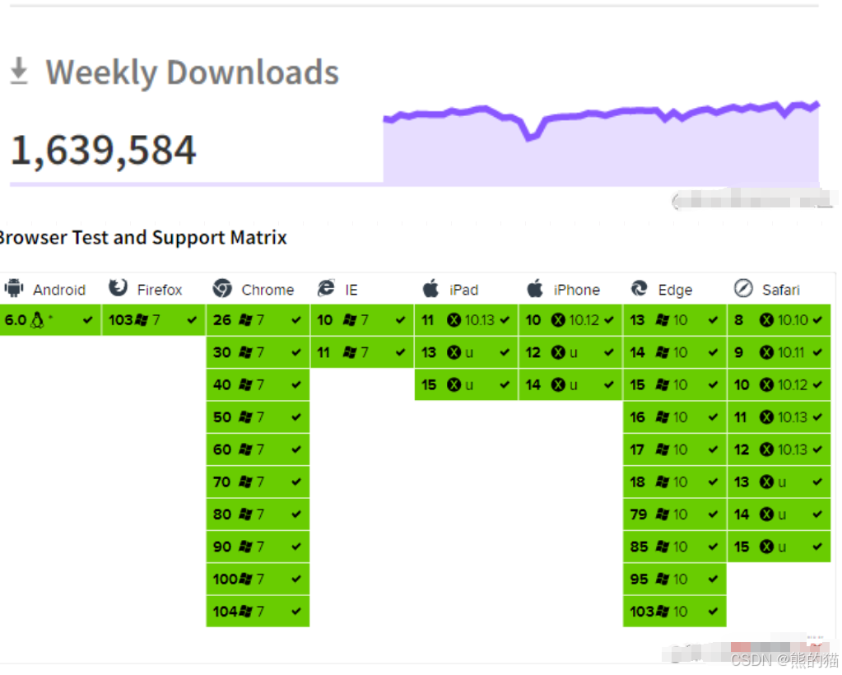Click the iPad column header label

coord(464,290)
